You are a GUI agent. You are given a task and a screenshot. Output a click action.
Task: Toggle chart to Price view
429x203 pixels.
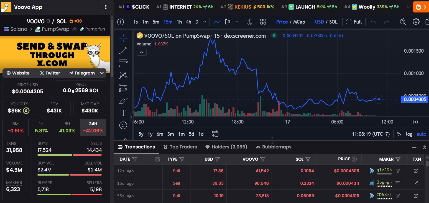(x=282, y=22)
